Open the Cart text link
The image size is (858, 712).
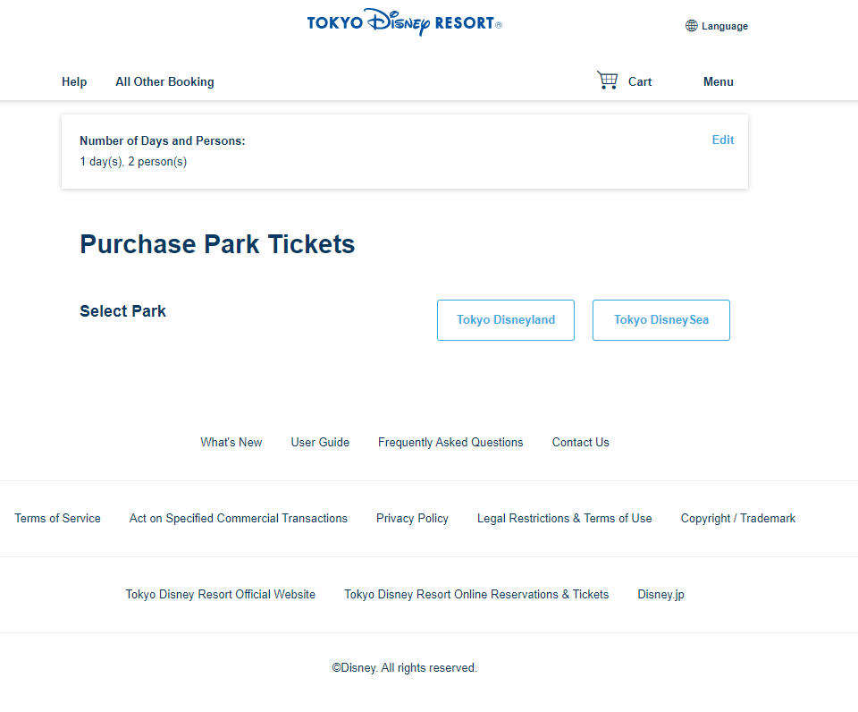coord(640,81)
